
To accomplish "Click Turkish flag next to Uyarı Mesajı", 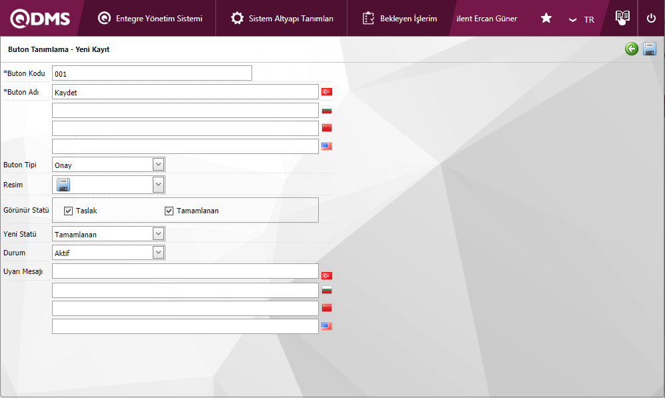I will tap(327, 275).
